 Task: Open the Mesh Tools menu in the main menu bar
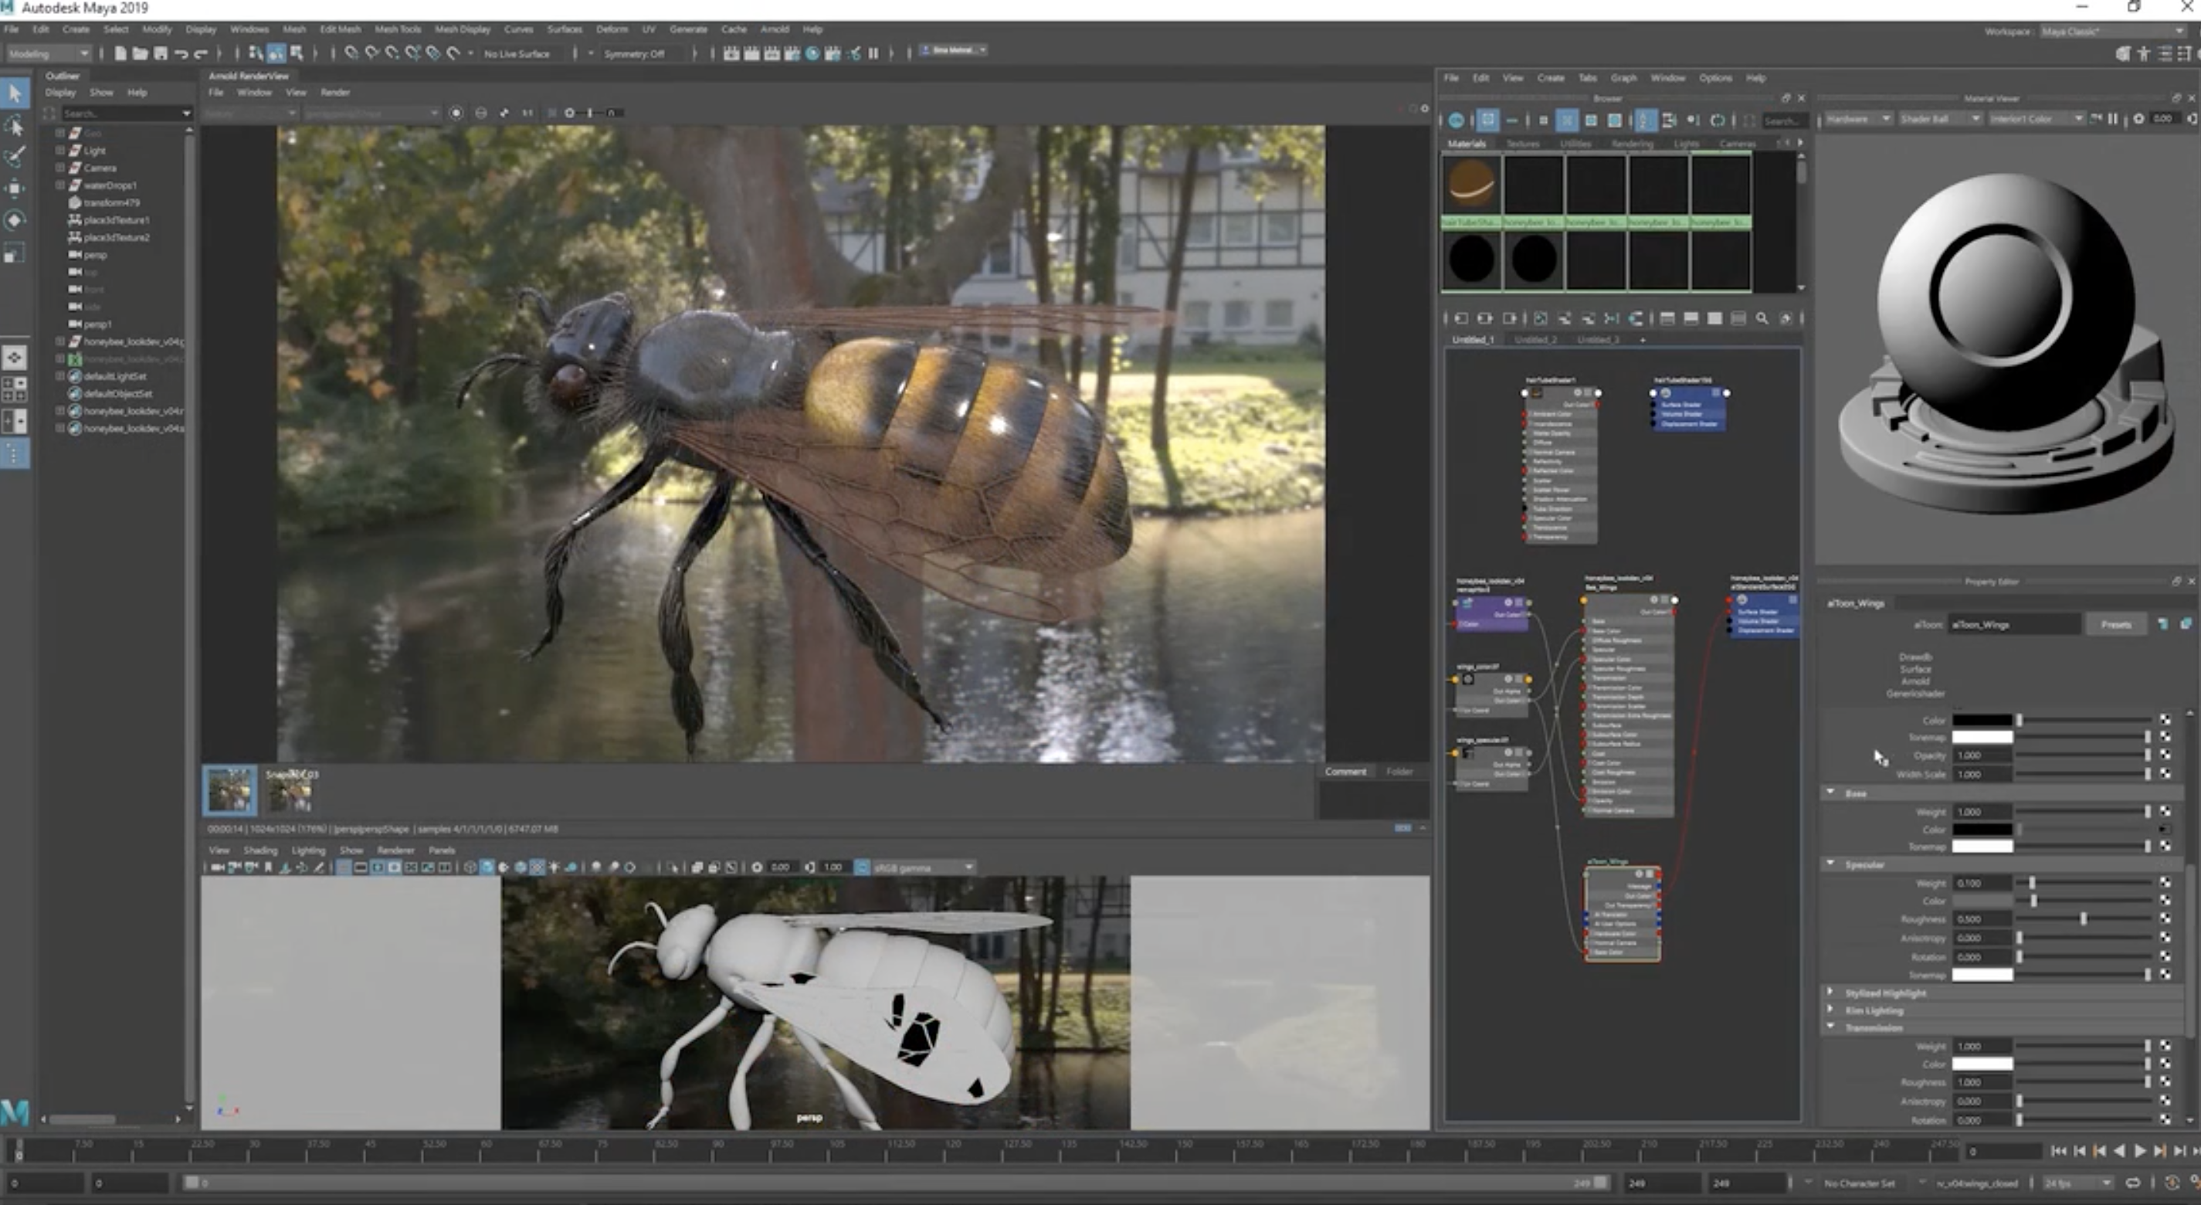click(397, 29)
